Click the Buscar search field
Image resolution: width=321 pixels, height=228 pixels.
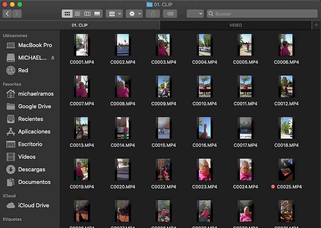pyautogui.click(x=262, y=14)
